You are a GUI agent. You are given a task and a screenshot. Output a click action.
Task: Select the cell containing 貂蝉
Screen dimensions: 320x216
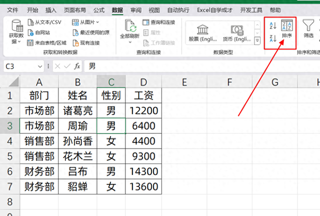[77, 186]
